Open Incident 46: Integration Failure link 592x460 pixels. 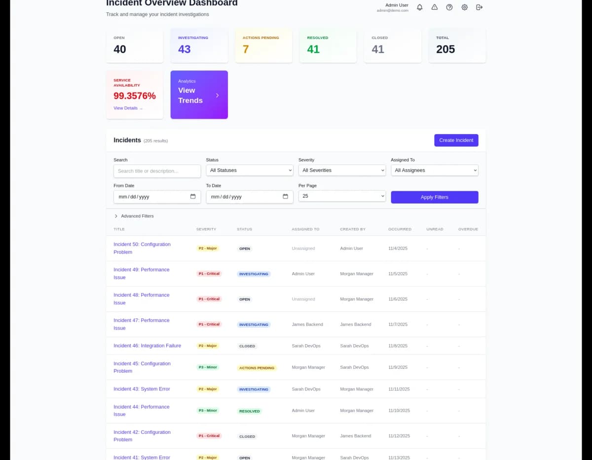pos(147,346)
